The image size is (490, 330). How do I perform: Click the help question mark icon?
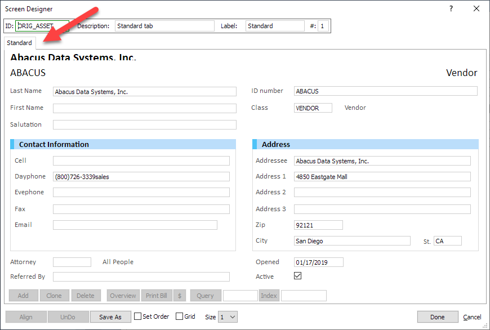click(451, 9)
